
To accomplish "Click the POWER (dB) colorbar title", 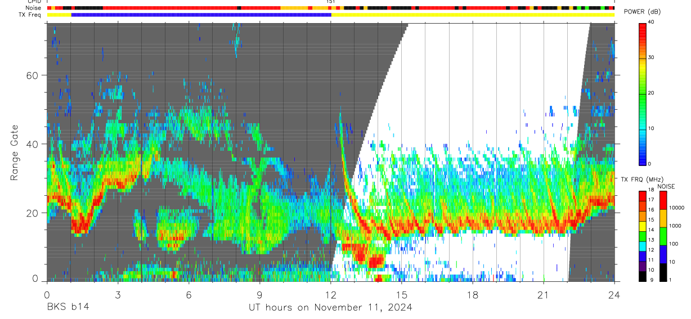I will click(643, 12).
